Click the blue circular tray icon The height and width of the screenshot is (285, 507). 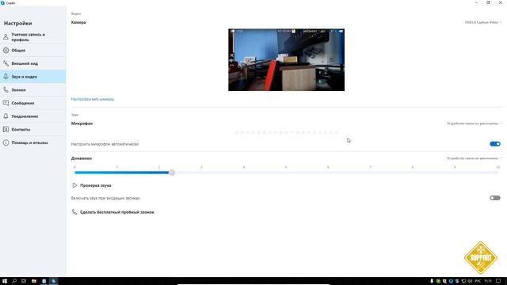click(x=451, y=281)
